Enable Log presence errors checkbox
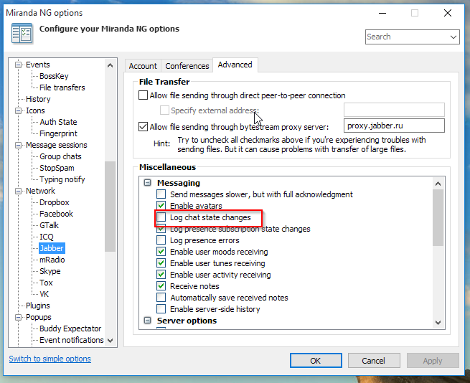The height and width of the screenshot is (383, 470). pos(161,240)
